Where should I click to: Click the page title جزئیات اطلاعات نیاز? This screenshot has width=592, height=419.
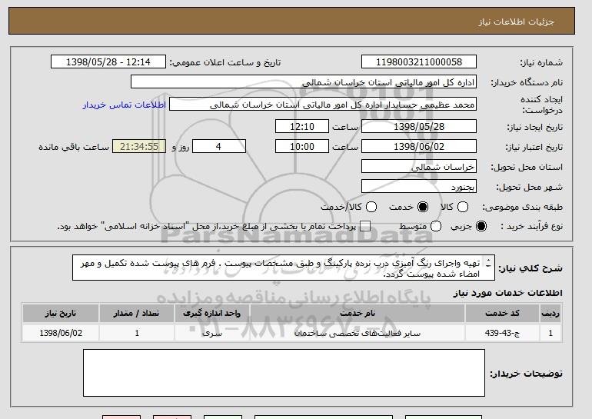click(516, 22)
